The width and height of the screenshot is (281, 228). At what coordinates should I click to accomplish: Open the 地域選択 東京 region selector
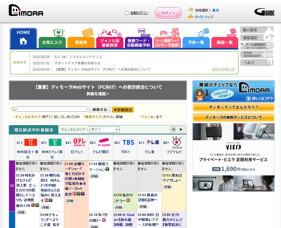[x=215, y=10]
